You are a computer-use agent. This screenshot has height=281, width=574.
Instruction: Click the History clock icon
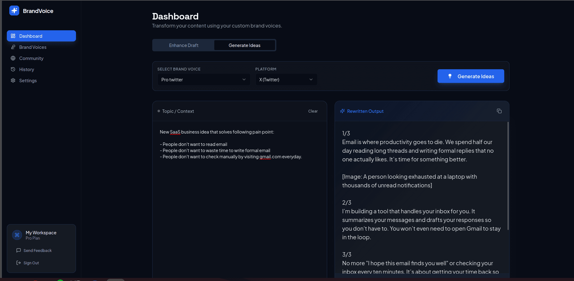(13, 69)
